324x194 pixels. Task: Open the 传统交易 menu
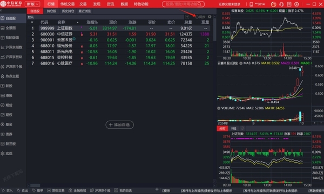point(67,4)
